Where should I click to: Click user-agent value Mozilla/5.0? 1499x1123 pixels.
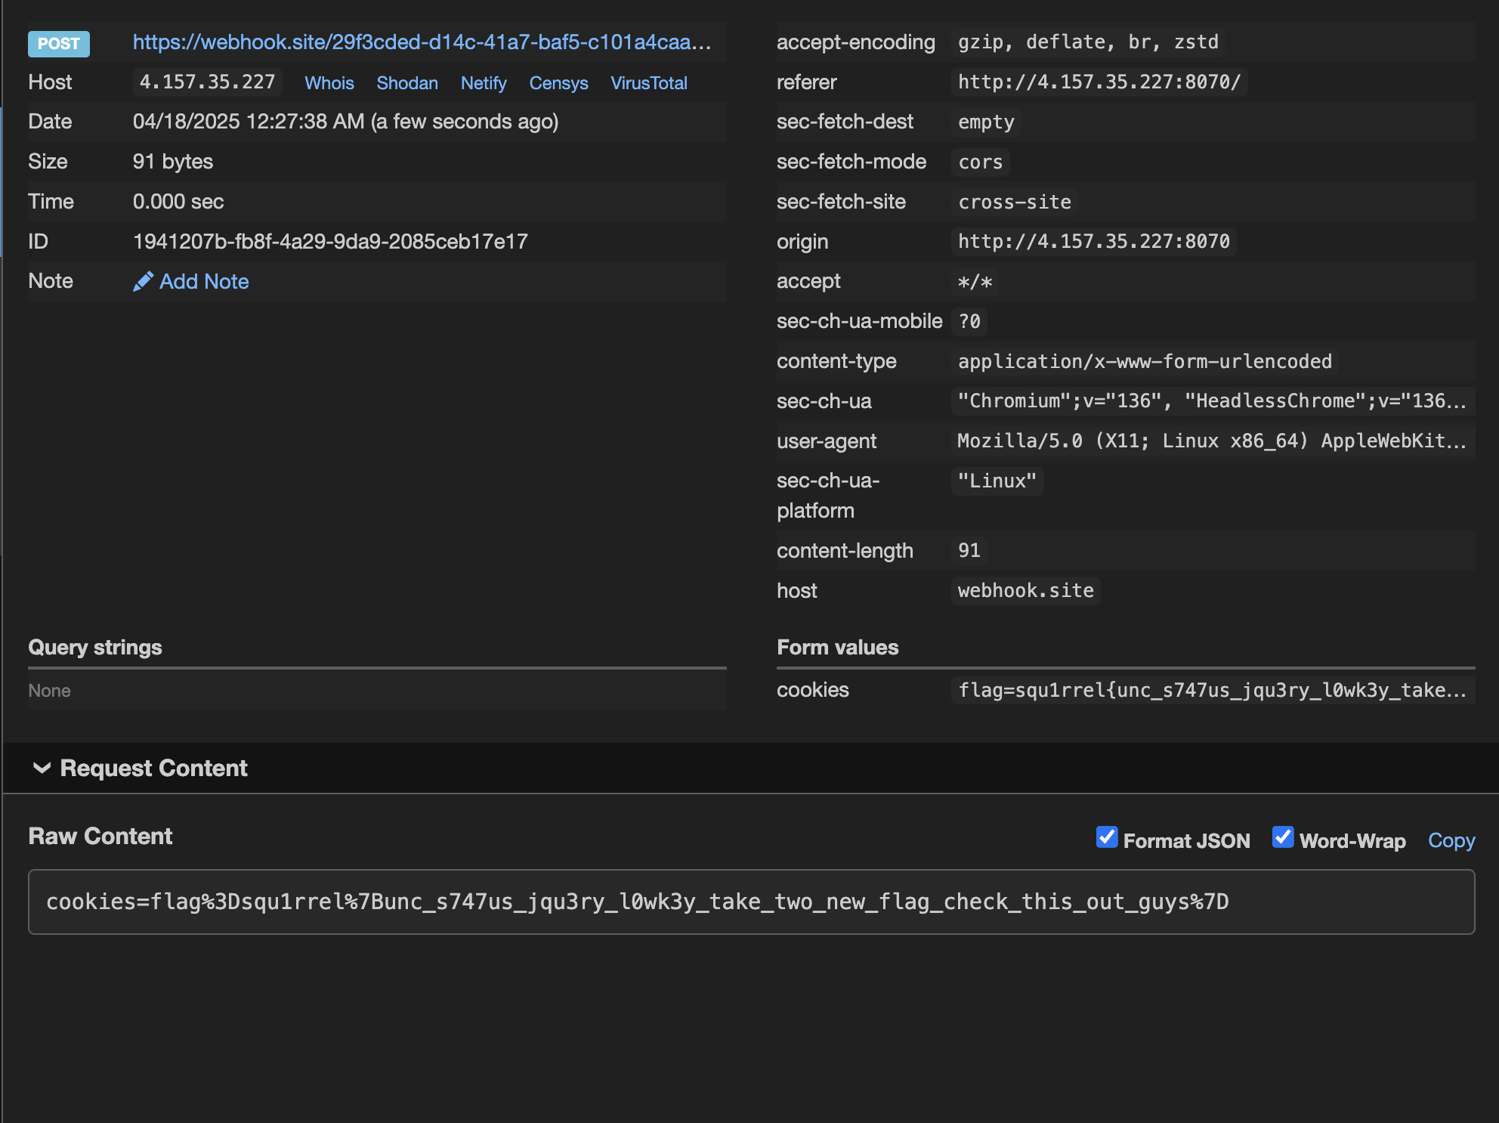1212,441
